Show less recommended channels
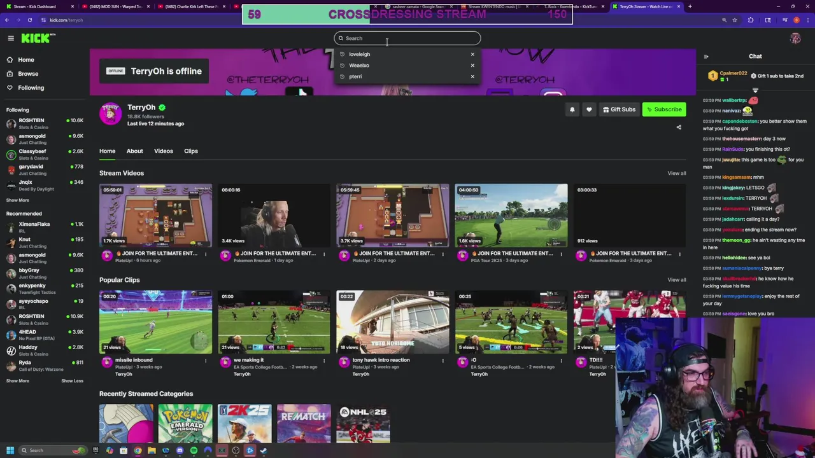The height and width of the screenshot is (458, 815). click(x=72, y=381)
